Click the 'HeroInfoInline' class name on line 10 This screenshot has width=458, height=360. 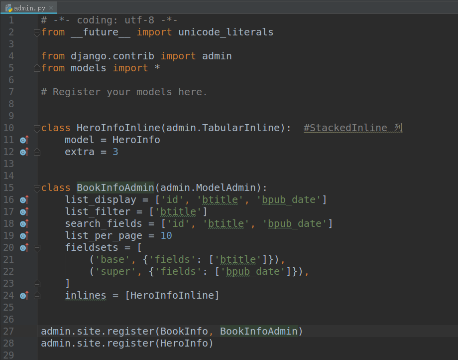coord(118,128)
